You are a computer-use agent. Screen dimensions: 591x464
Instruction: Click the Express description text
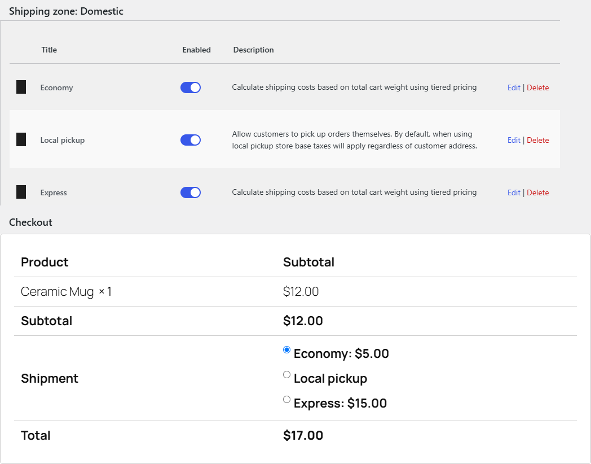point(354,192)
